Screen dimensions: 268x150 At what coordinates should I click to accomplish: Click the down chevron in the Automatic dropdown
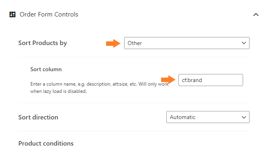pos(244,117)
